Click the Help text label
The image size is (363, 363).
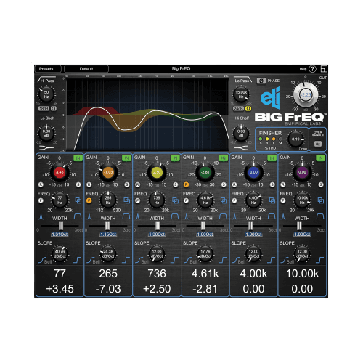tap(303, 69)
